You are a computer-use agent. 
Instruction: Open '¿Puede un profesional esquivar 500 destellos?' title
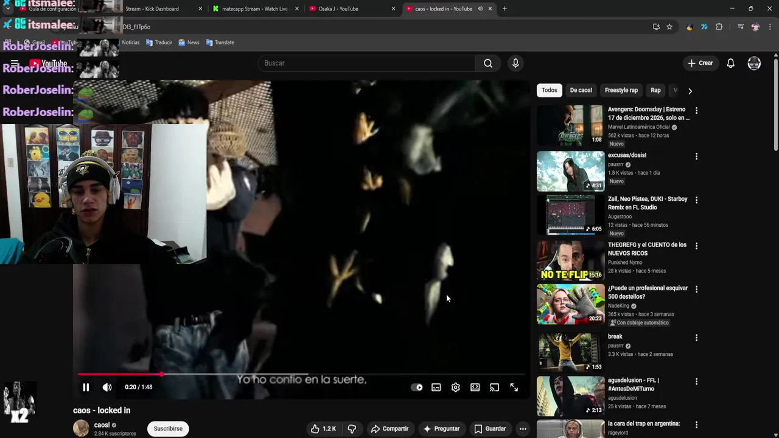(648, 293)
